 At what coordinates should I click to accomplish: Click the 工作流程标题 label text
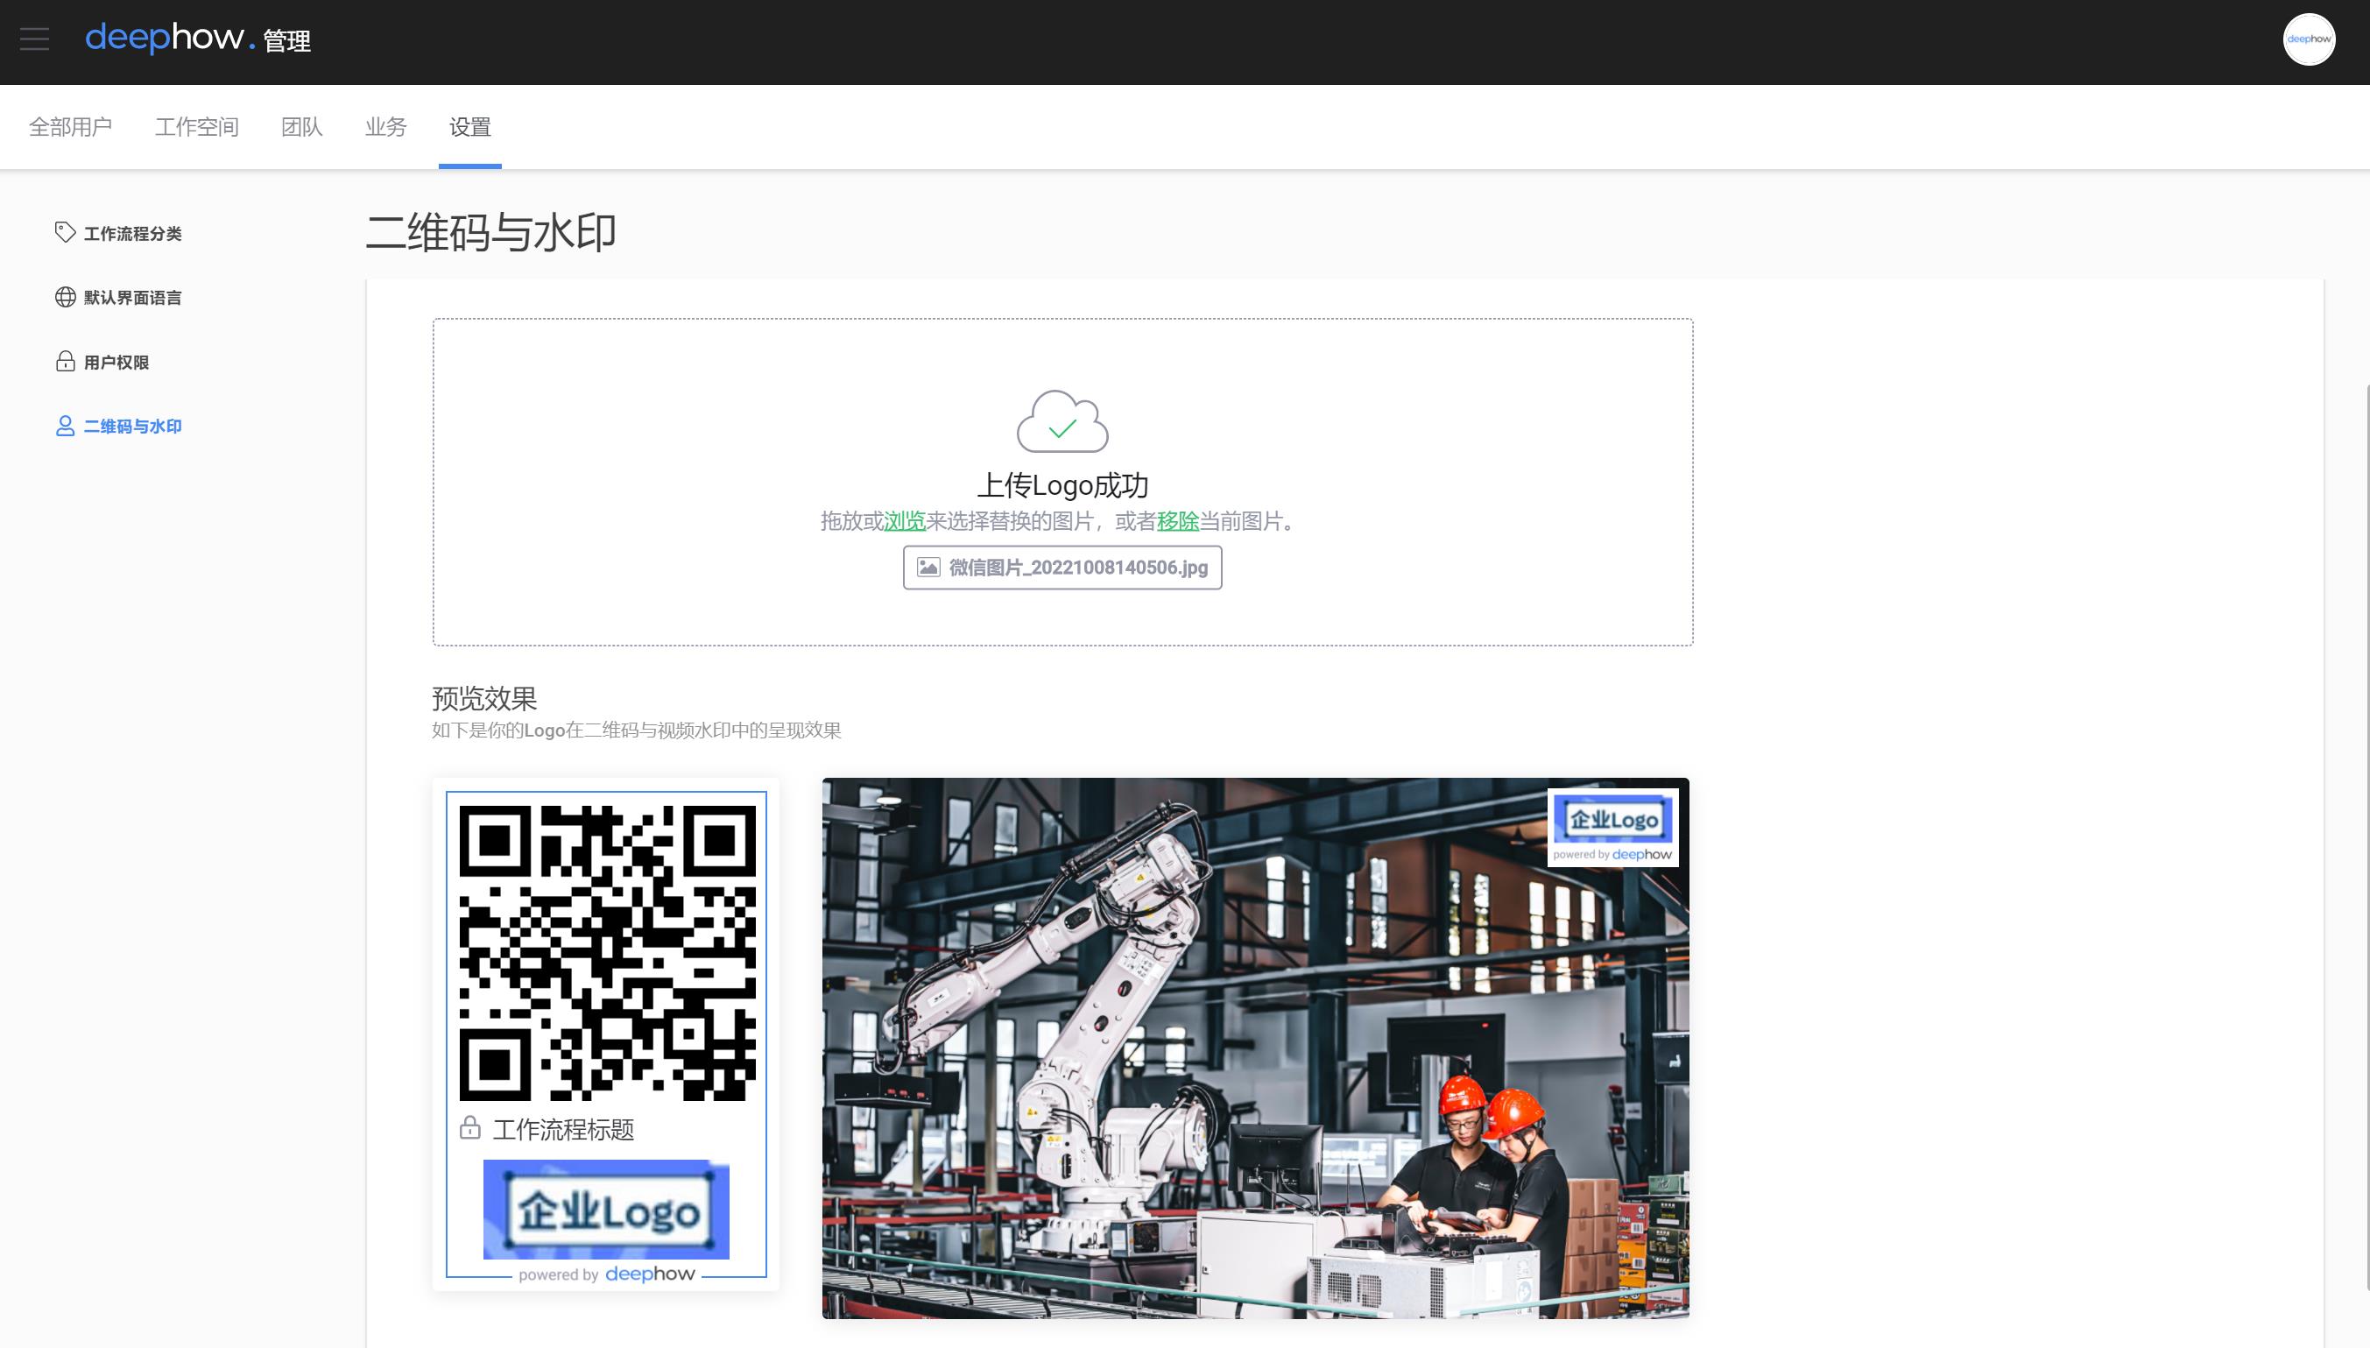click(x=563, y=1130)
